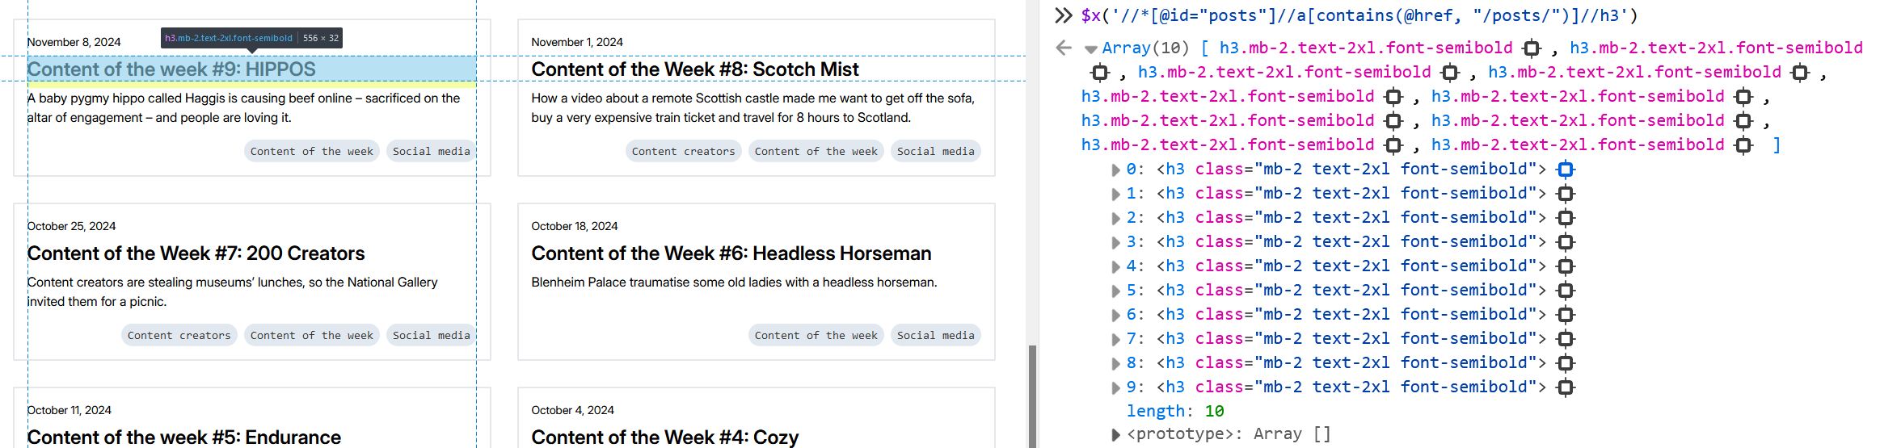The height and width of the screenshot is (448, 1880).
Task: Click Content creators tag on Scotch Mist post
Action: [x=683, y=151]
